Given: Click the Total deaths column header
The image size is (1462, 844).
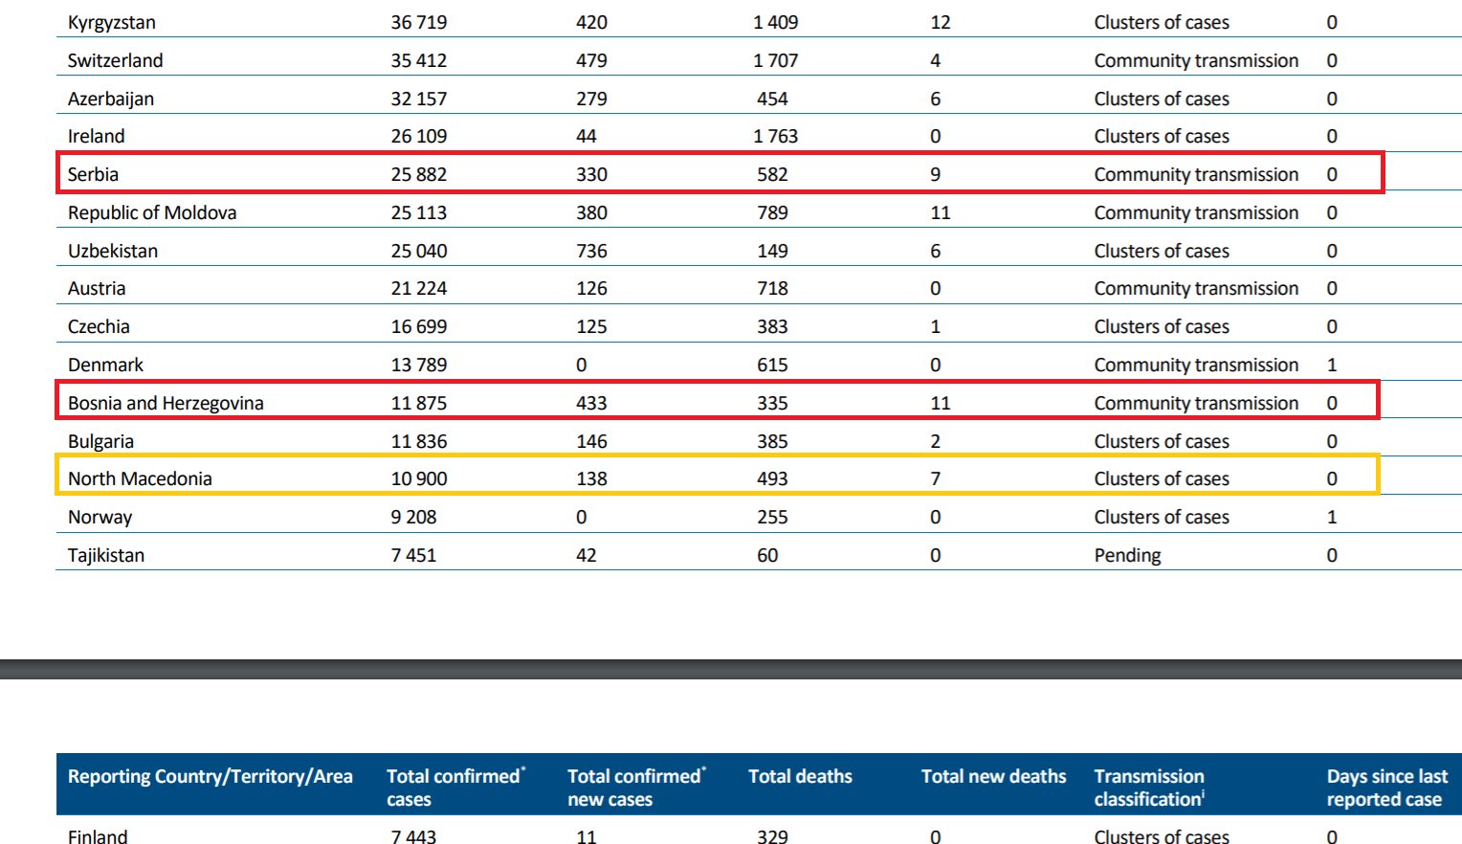Looking at the screenshot, I should (x=800, y=776).
